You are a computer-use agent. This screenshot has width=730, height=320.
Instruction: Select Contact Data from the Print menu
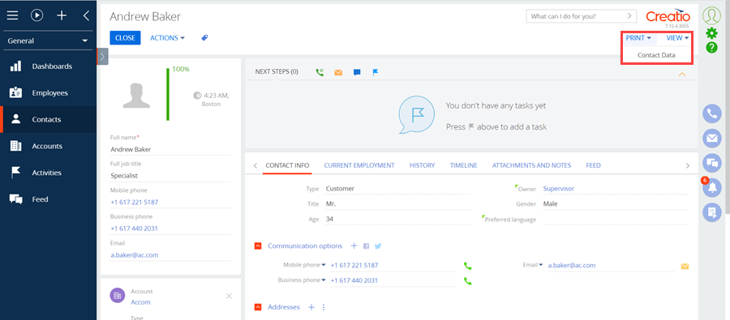click(656, 55)
